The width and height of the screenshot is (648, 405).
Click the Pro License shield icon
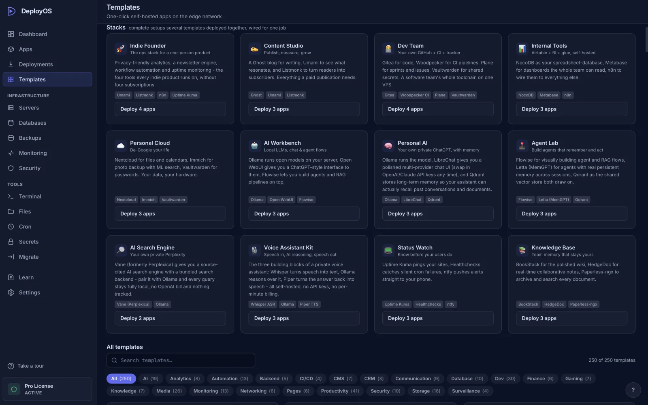click(14, 389)
